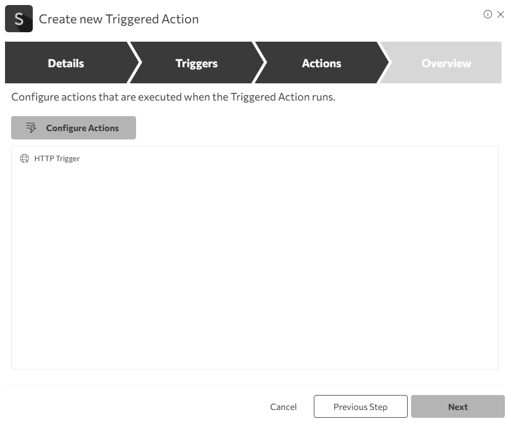Close the Create new Triggered Action dialog
Viewport: 511px width, 425px height.
click(500, 14)
